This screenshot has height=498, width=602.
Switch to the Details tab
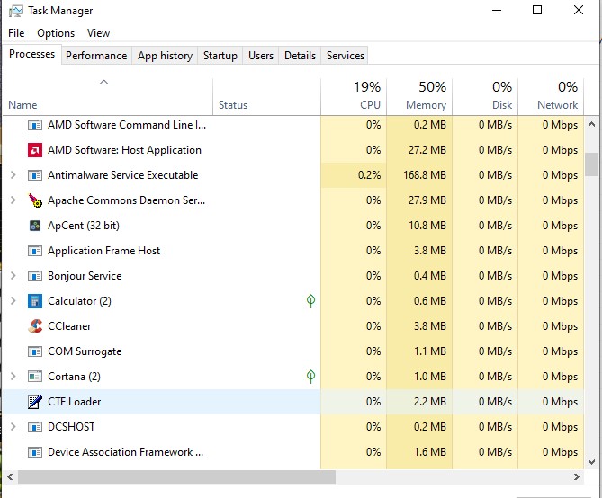point(300,56)
